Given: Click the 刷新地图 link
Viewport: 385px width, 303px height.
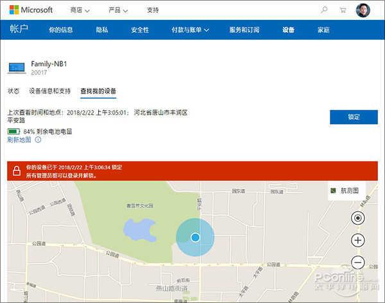Looking at the screenshot, I should [x=19, y=140].
